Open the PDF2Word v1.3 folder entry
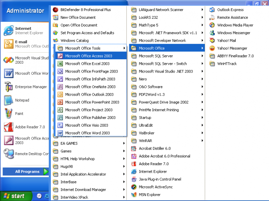Screen dimensions: 269x201 point(167,94)
